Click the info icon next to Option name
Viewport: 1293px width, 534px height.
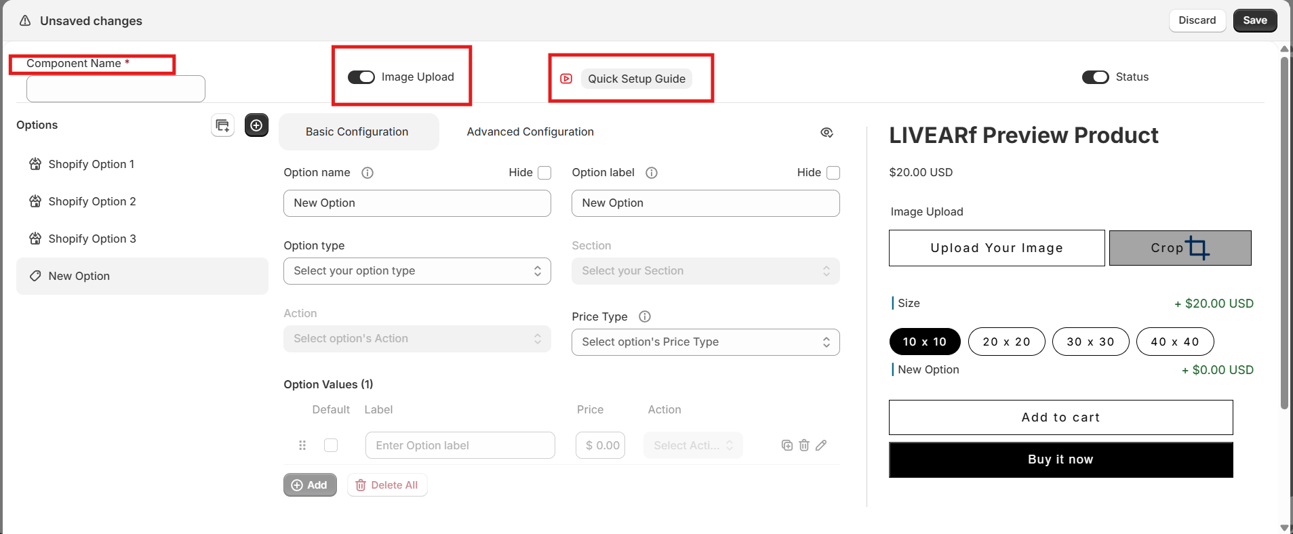(367, 173)
